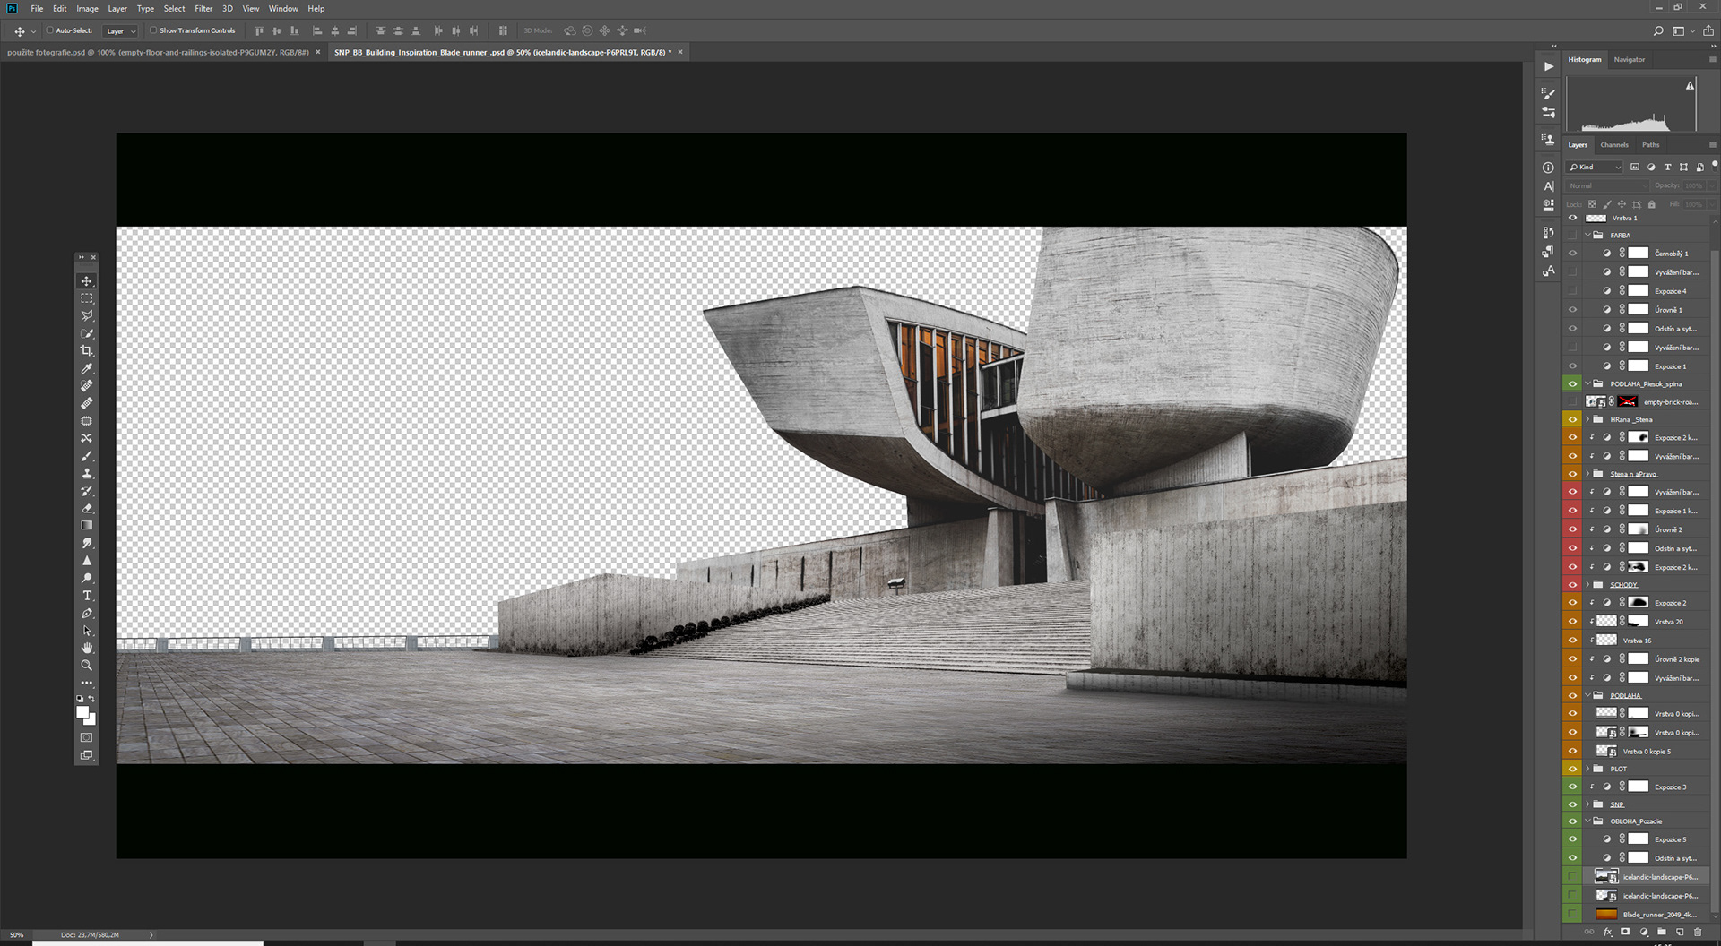Select the Move tool in the toolbox
The image size is (1721, 946).
tap(87, 281)
